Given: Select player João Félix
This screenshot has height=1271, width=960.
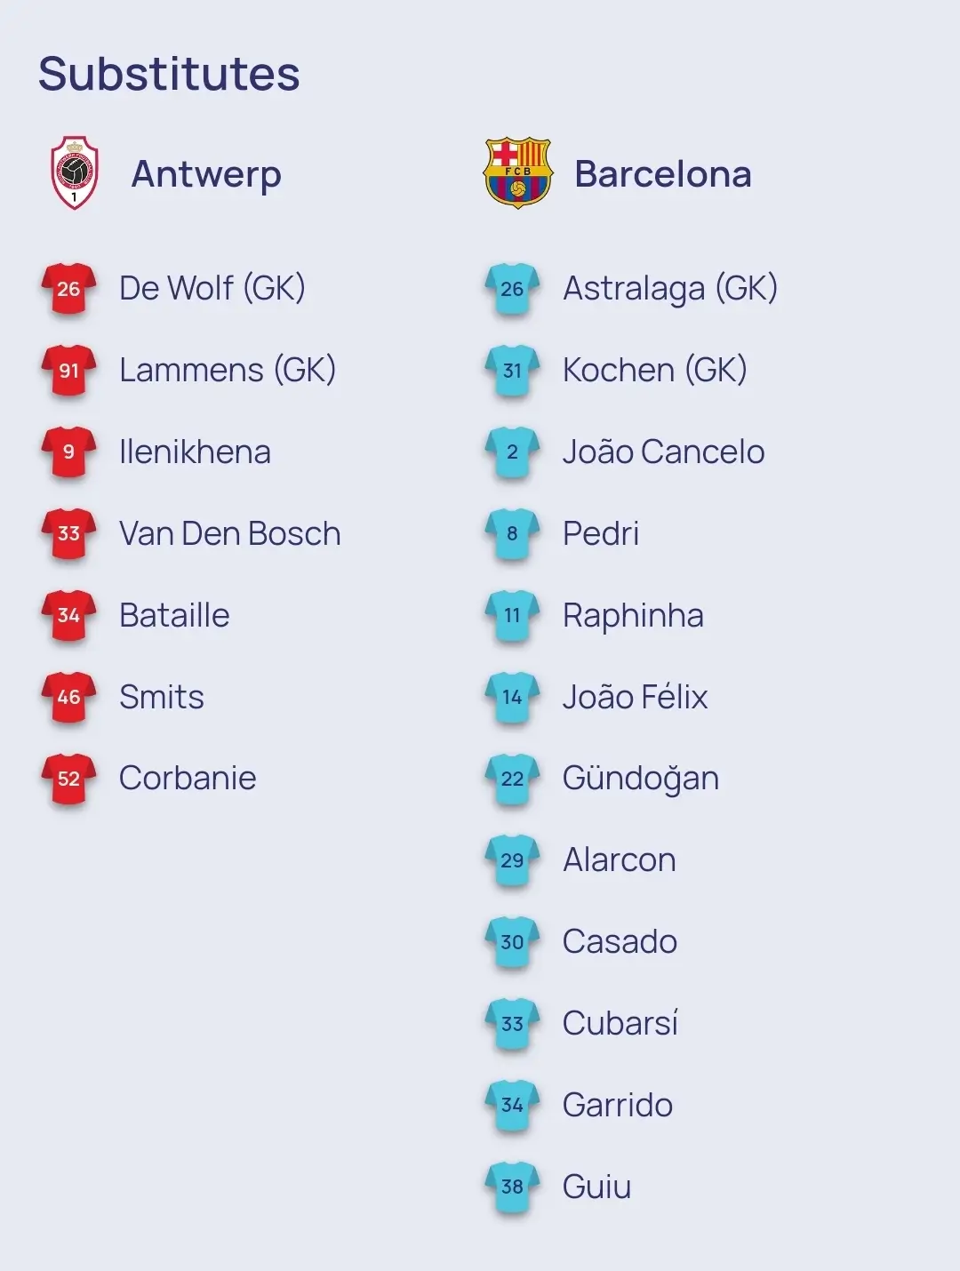Looking at the screenshot, I should click(635, 697).
